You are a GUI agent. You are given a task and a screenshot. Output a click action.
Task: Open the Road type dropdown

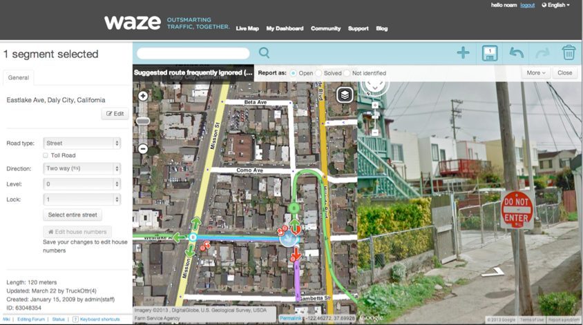pyautogui.click(x=82, y=144)
